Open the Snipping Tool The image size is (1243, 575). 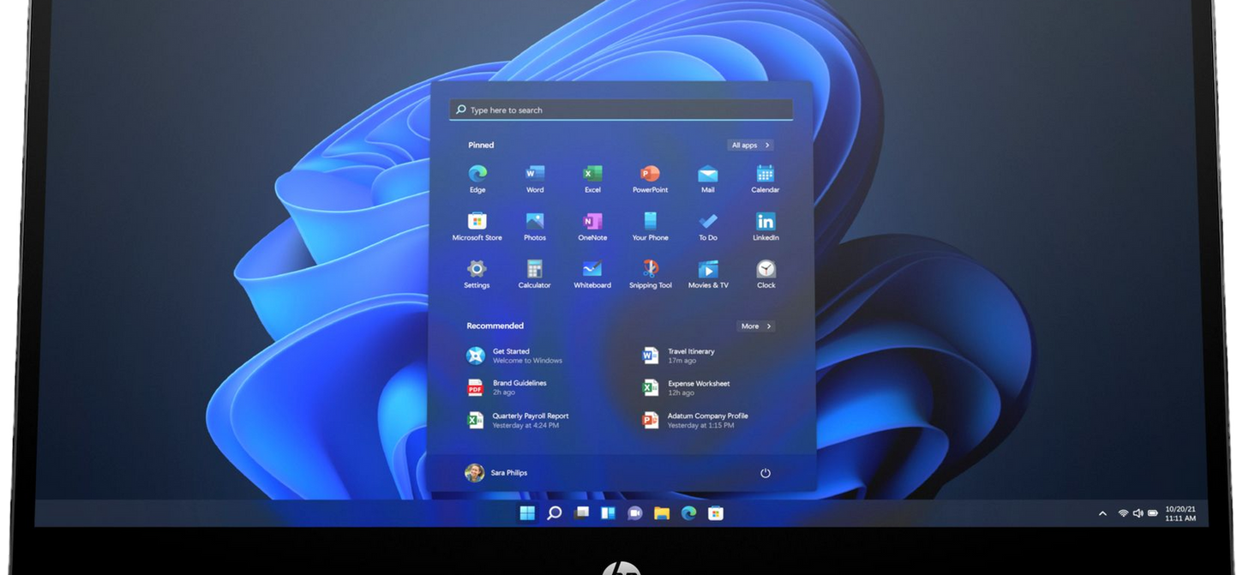[650, 275]
